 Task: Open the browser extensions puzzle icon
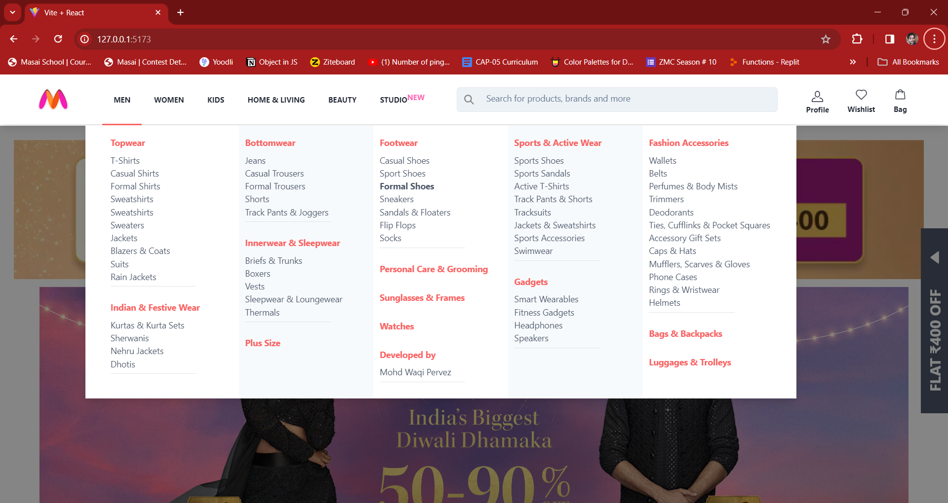(x=857, y=39)
